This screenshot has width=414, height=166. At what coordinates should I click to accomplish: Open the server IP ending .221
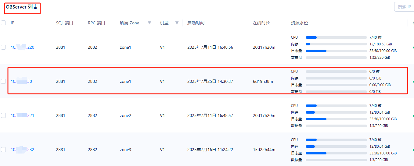pyautogui.click(x=23, y=115)
